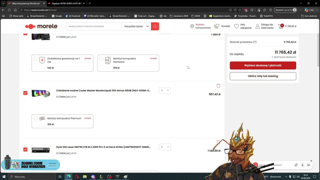320x180 pixels.
Task: Open the Wszystkie działy category dropdown
Action: tap(136, 26)
